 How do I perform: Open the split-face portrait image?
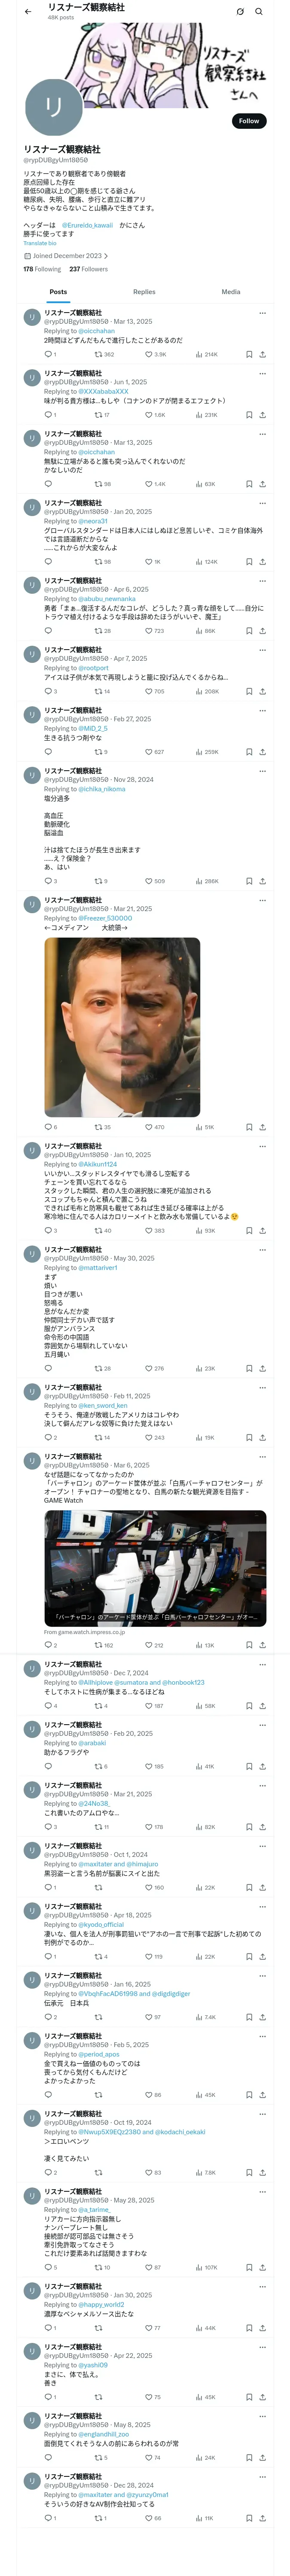coord(122,1027)
